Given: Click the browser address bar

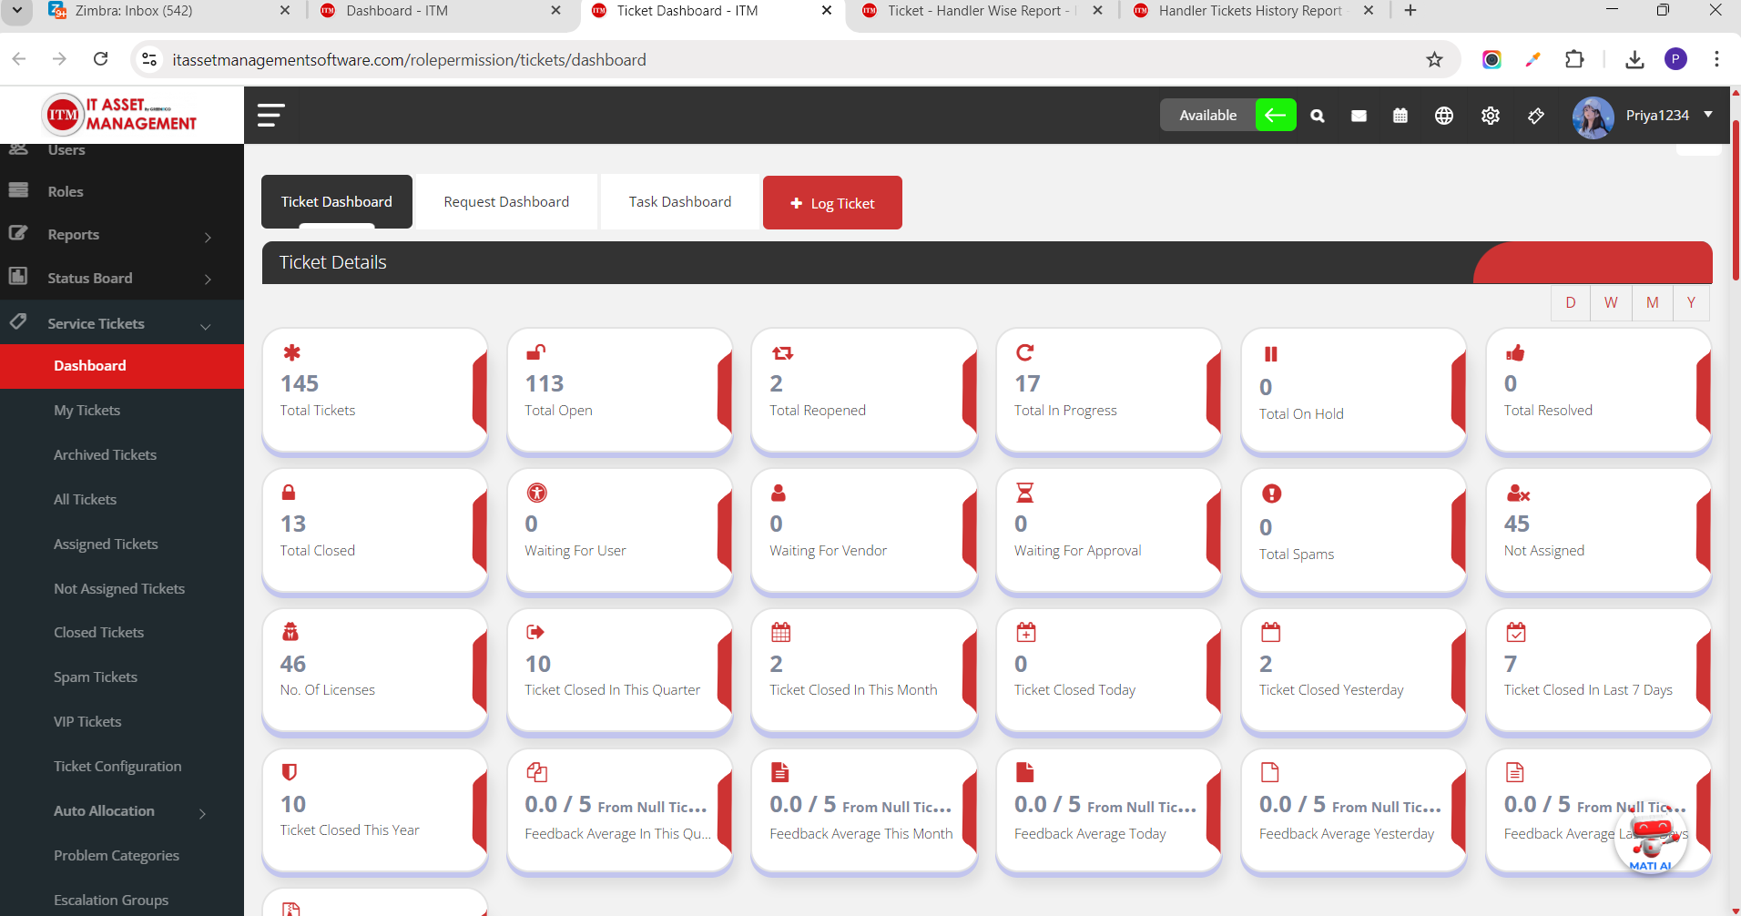Looking at the screenshot, I should [409, 59].
